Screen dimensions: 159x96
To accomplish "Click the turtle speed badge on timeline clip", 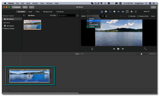I will tap(29, 76).
